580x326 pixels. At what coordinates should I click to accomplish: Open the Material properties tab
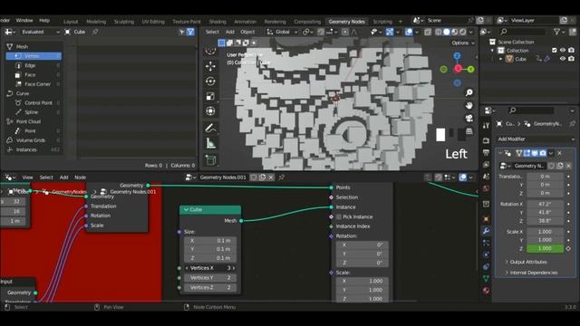point(486,290)
